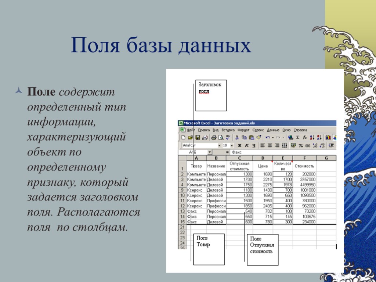Click the Undo arrow icon
The image size is (376, 282).
268,137
